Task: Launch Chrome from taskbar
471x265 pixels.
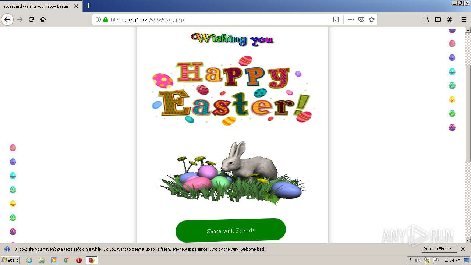Action: tap(67, 260)
